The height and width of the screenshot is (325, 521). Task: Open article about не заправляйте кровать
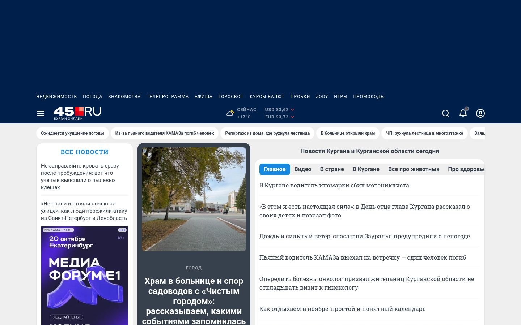coord(80,177)
